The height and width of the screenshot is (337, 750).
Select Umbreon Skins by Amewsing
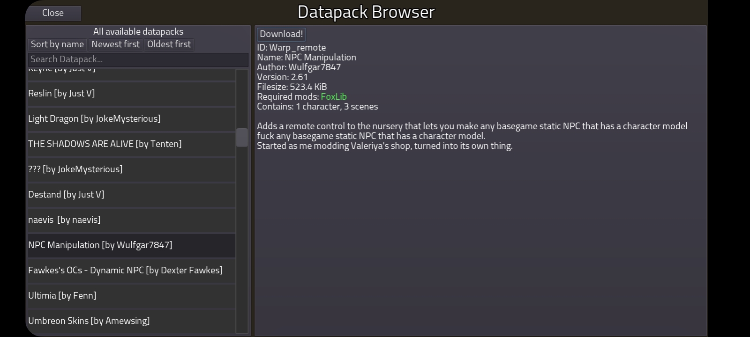click(132, 321)
